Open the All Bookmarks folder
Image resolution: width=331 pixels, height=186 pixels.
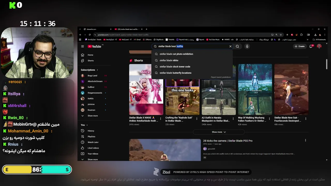(x=319, y=40)
